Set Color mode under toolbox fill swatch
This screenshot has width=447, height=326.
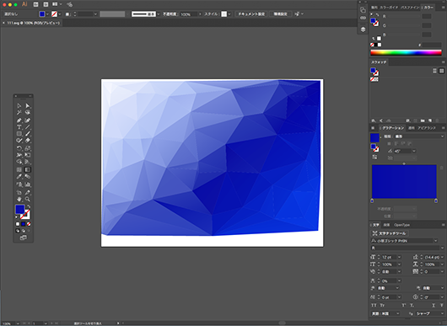tap(18, 224)
